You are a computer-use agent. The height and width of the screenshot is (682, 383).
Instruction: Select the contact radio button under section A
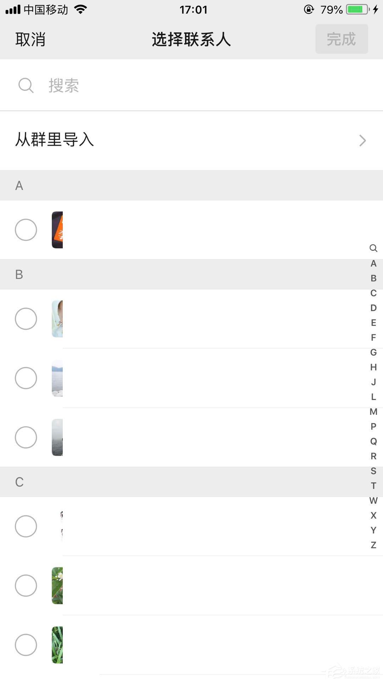coord(26,230)
